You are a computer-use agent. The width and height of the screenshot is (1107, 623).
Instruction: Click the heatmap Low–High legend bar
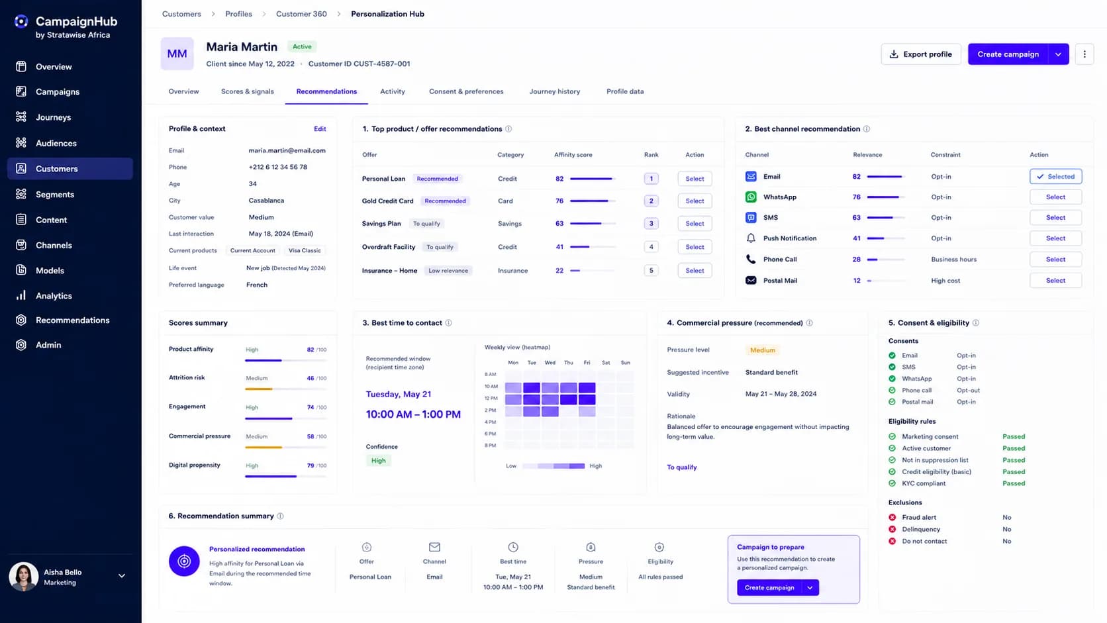tap(553, 466)
